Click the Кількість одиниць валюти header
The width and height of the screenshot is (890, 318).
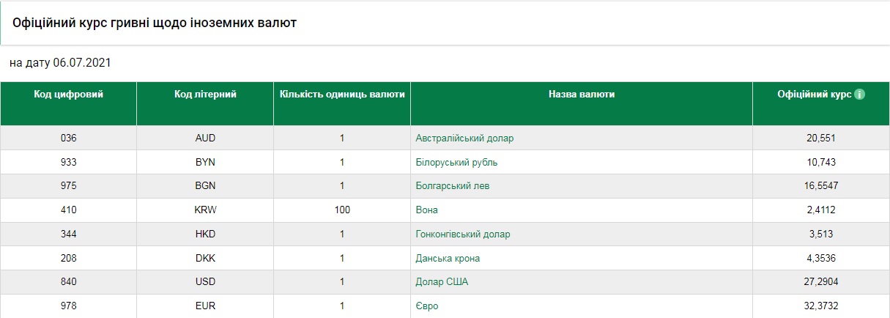click(342, 95)
